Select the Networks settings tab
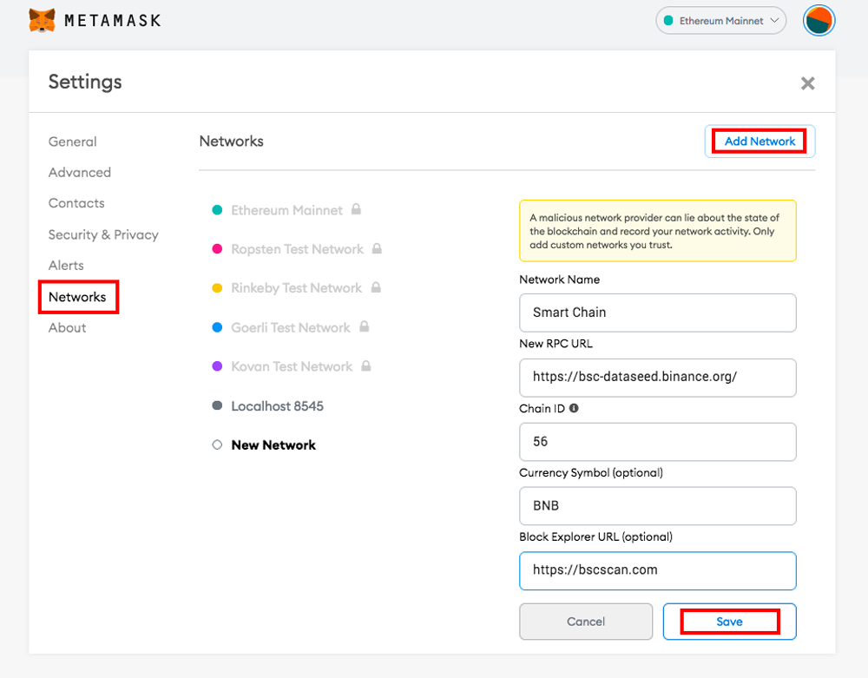Image resolution: width=868 pixels, height=678 pixels. coord(77,297)
